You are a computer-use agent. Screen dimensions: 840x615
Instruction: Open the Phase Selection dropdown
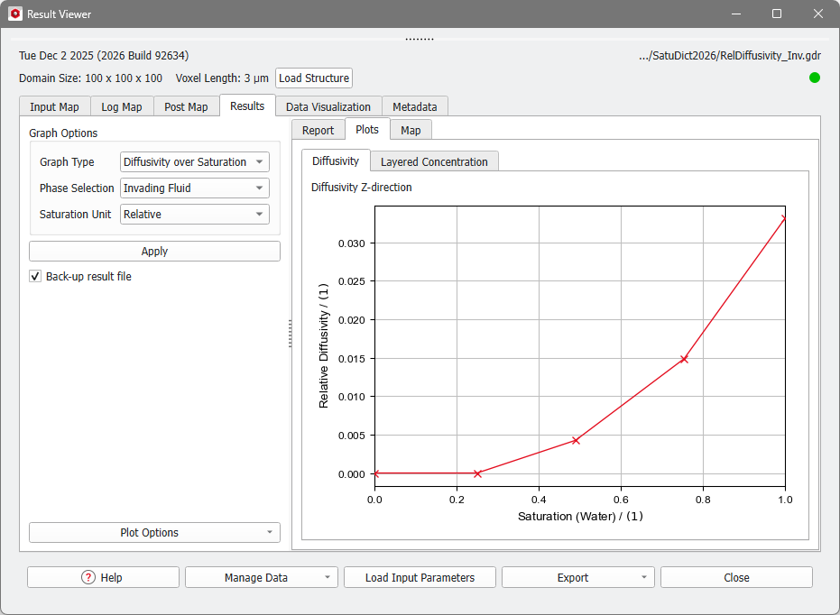click(x=194, y=188)
